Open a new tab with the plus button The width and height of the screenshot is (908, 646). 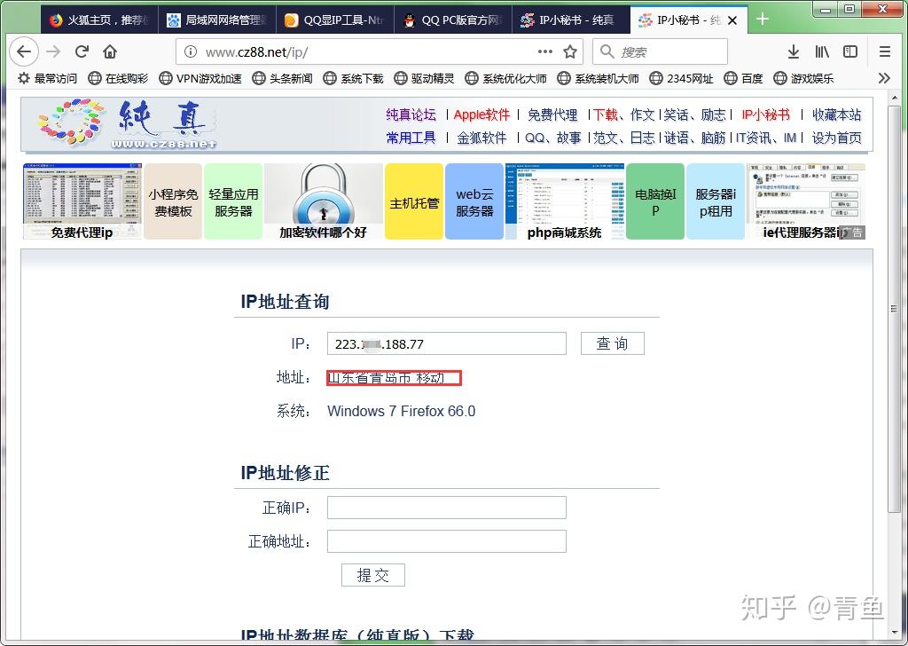point(762,20)
